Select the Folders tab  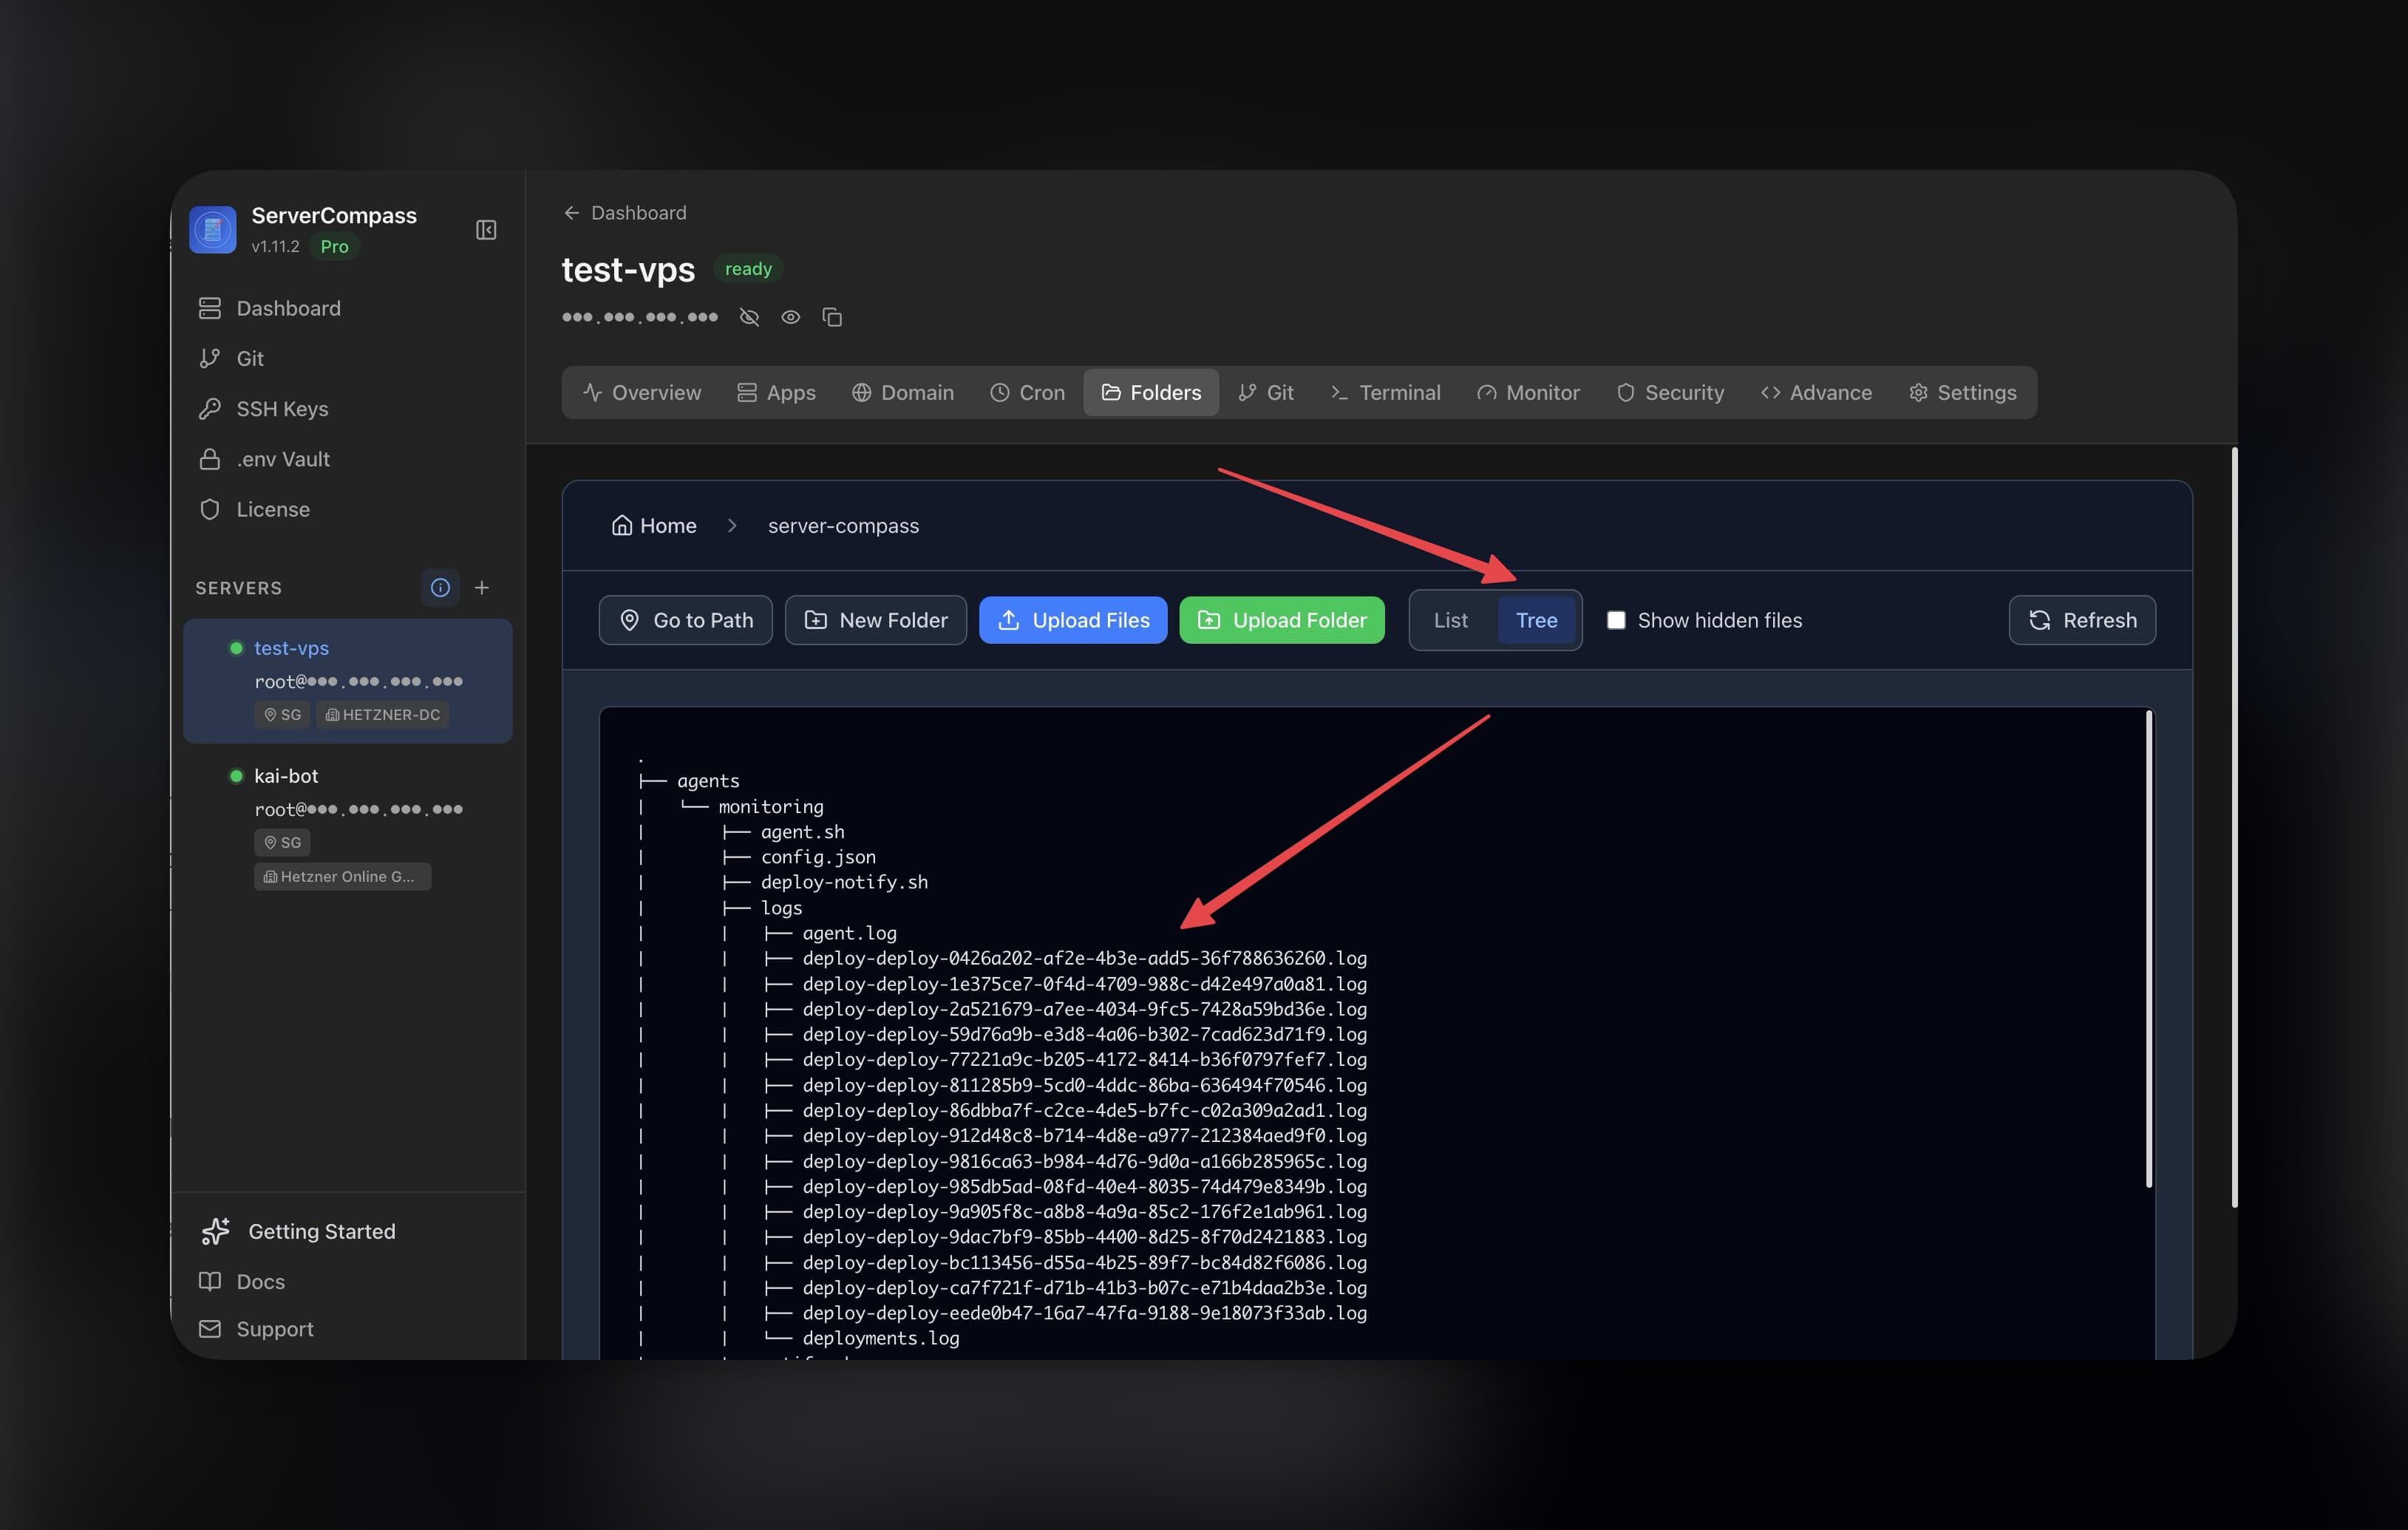click(x=1151, y=393)
